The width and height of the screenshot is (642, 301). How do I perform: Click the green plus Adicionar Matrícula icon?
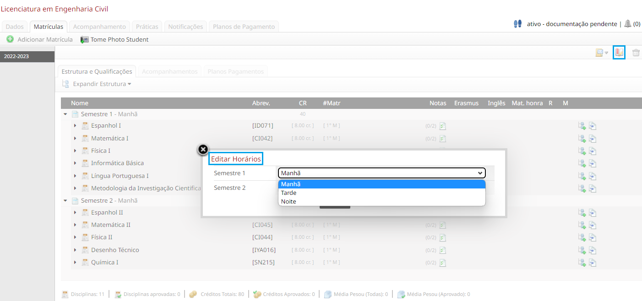10,39
